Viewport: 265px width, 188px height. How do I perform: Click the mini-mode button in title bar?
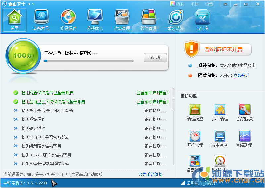[225, 4]
